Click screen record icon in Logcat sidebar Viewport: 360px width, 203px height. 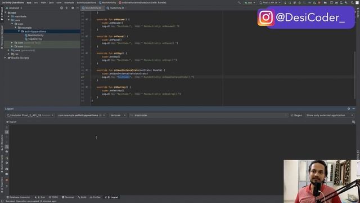(x=7, y=174)
